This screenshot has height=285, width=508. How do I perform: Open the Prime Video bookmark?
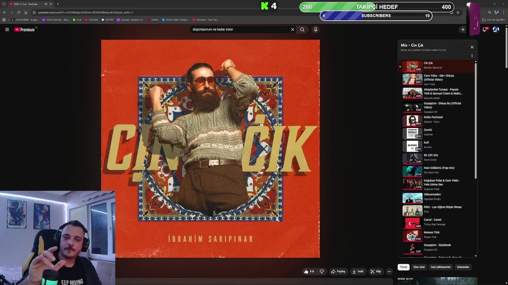(x=175, y=20)
